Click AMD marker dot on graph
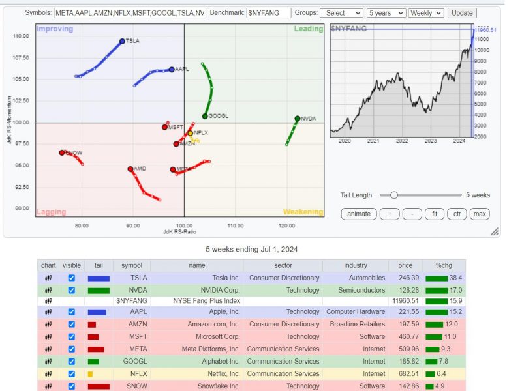Screen dimensions: 522x391 tap(130, 169)
